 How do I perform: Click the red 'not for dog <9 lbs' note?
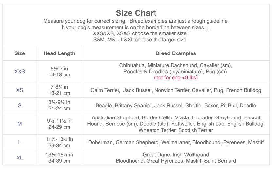(176, 78)
